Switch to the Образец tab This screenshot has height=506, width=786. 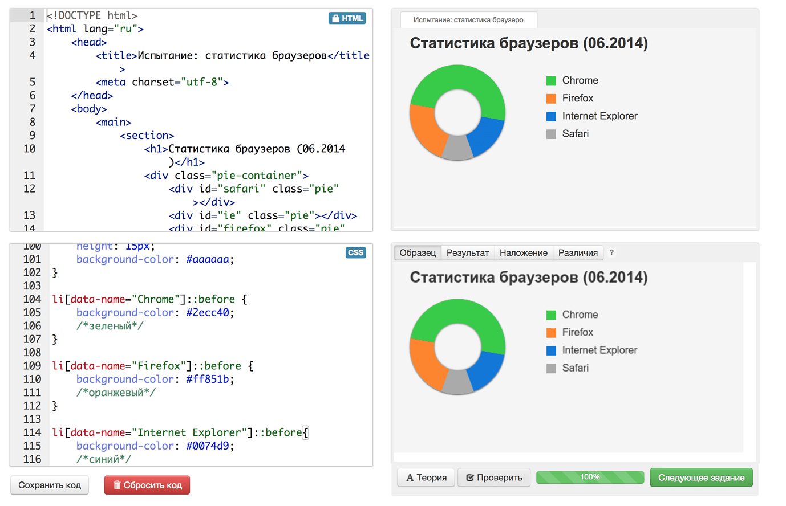418,252
